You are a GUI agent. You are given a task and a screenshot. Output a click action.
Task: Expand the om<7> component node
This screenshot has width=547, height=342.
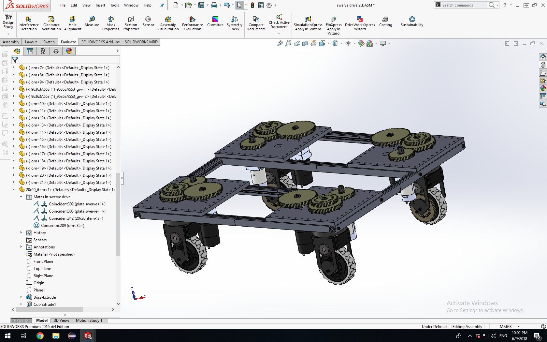pyautogui.click(x=13, y=67)
